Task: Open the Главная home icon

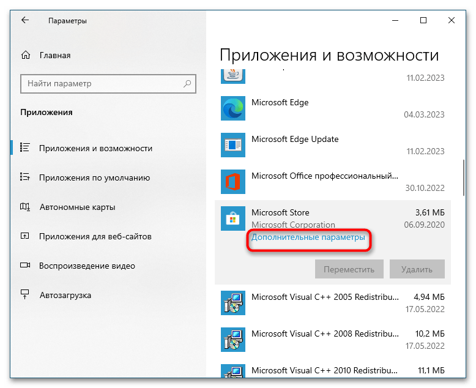Action: pyautogui.click(x=26, y=55)
